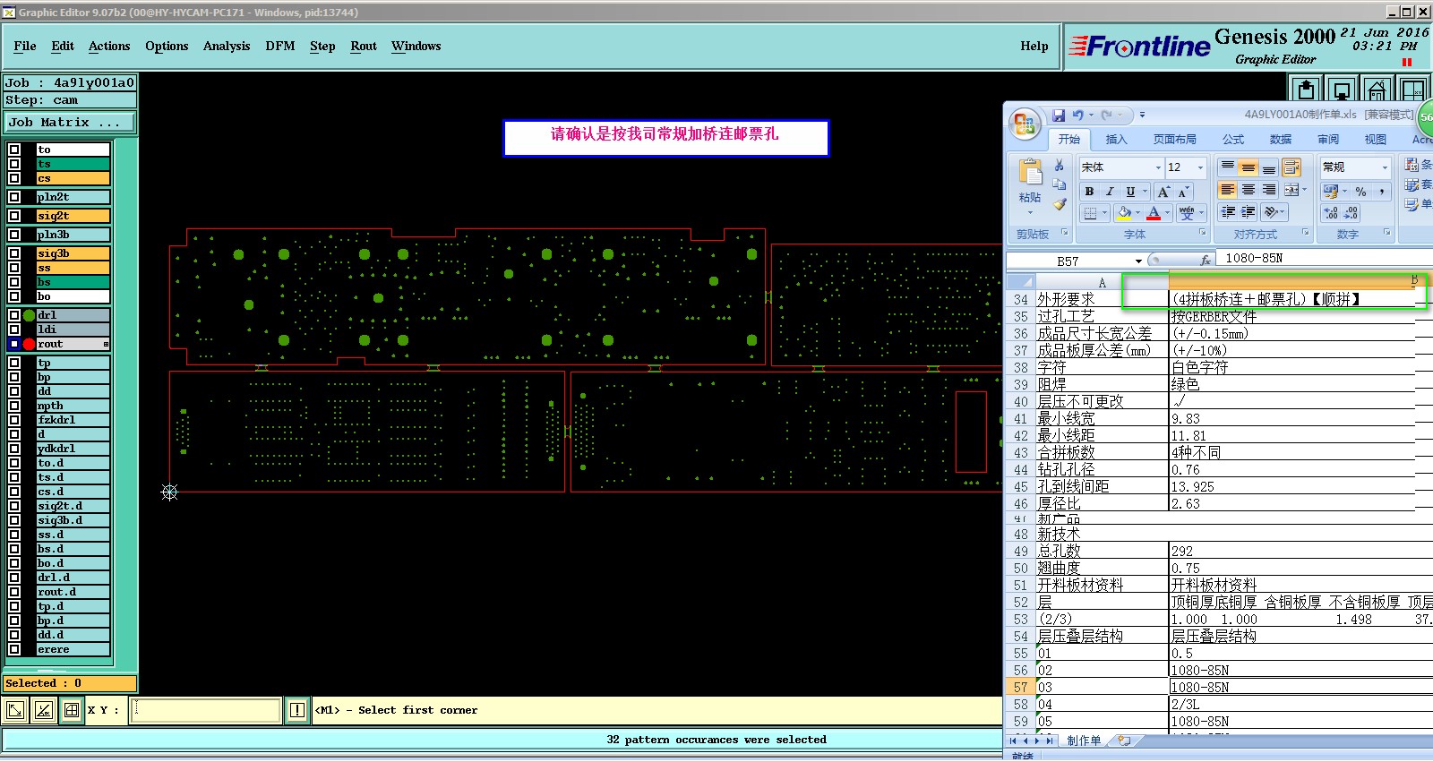This screenshot has width=1433, height=762.
Task: Apply percent style to cell
Action: tap(1360, 192)
